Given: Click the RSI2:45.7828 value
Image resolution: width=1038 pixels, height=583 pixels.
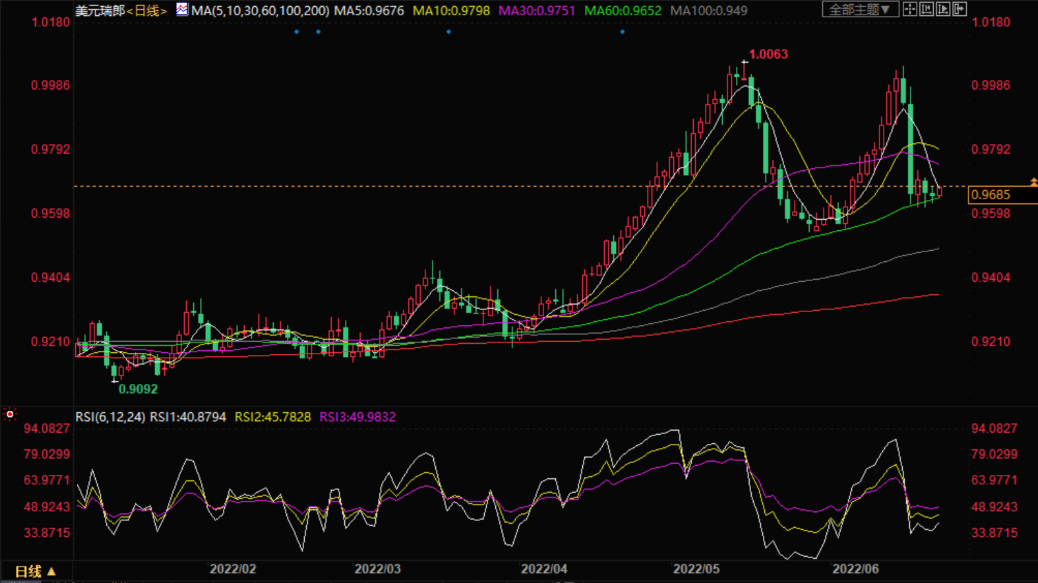Looking at the screenshot, I should 273,417.
